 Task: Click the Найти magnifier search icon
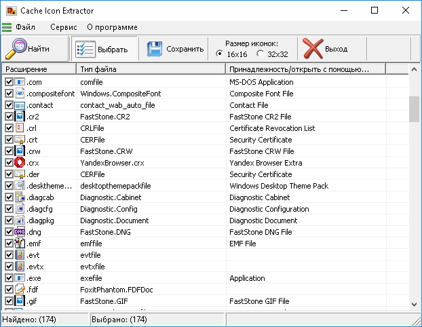click(x=16, y=49)
